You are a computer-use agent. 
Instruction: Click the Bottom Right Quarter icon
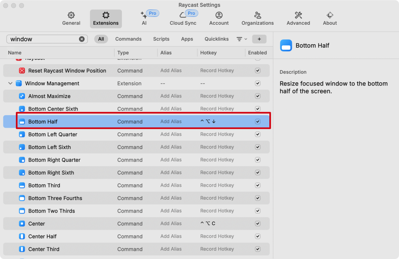coord(22,160)
